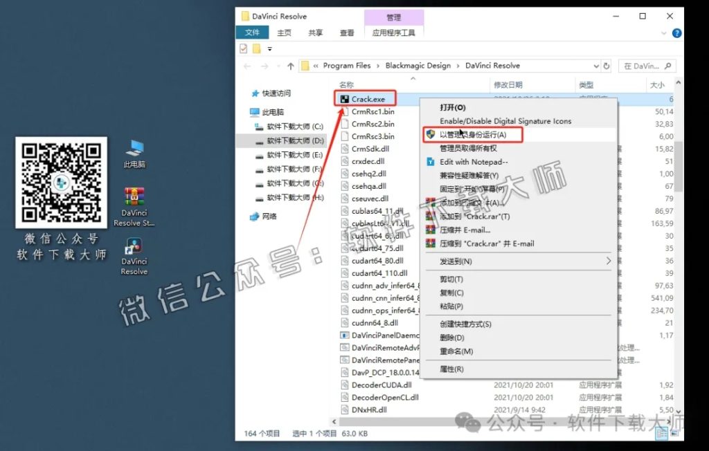Screen dimensions: 709x451
Task: Click the back navigation button
Action: (x=246, y=66)
